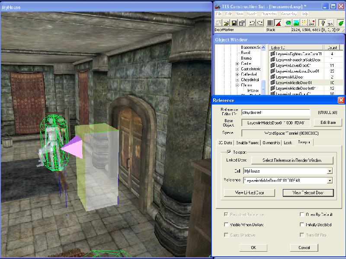Open the Gameplay menu

(x=289, y=14)
